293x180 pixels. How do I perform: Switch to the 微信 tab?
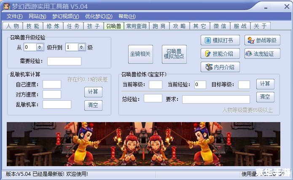coord(220,26)
